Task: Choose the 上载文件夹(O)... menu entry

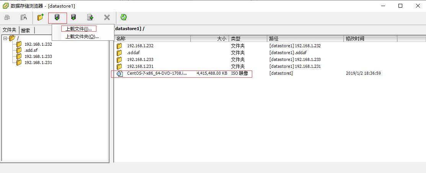Action: point(82,37)
